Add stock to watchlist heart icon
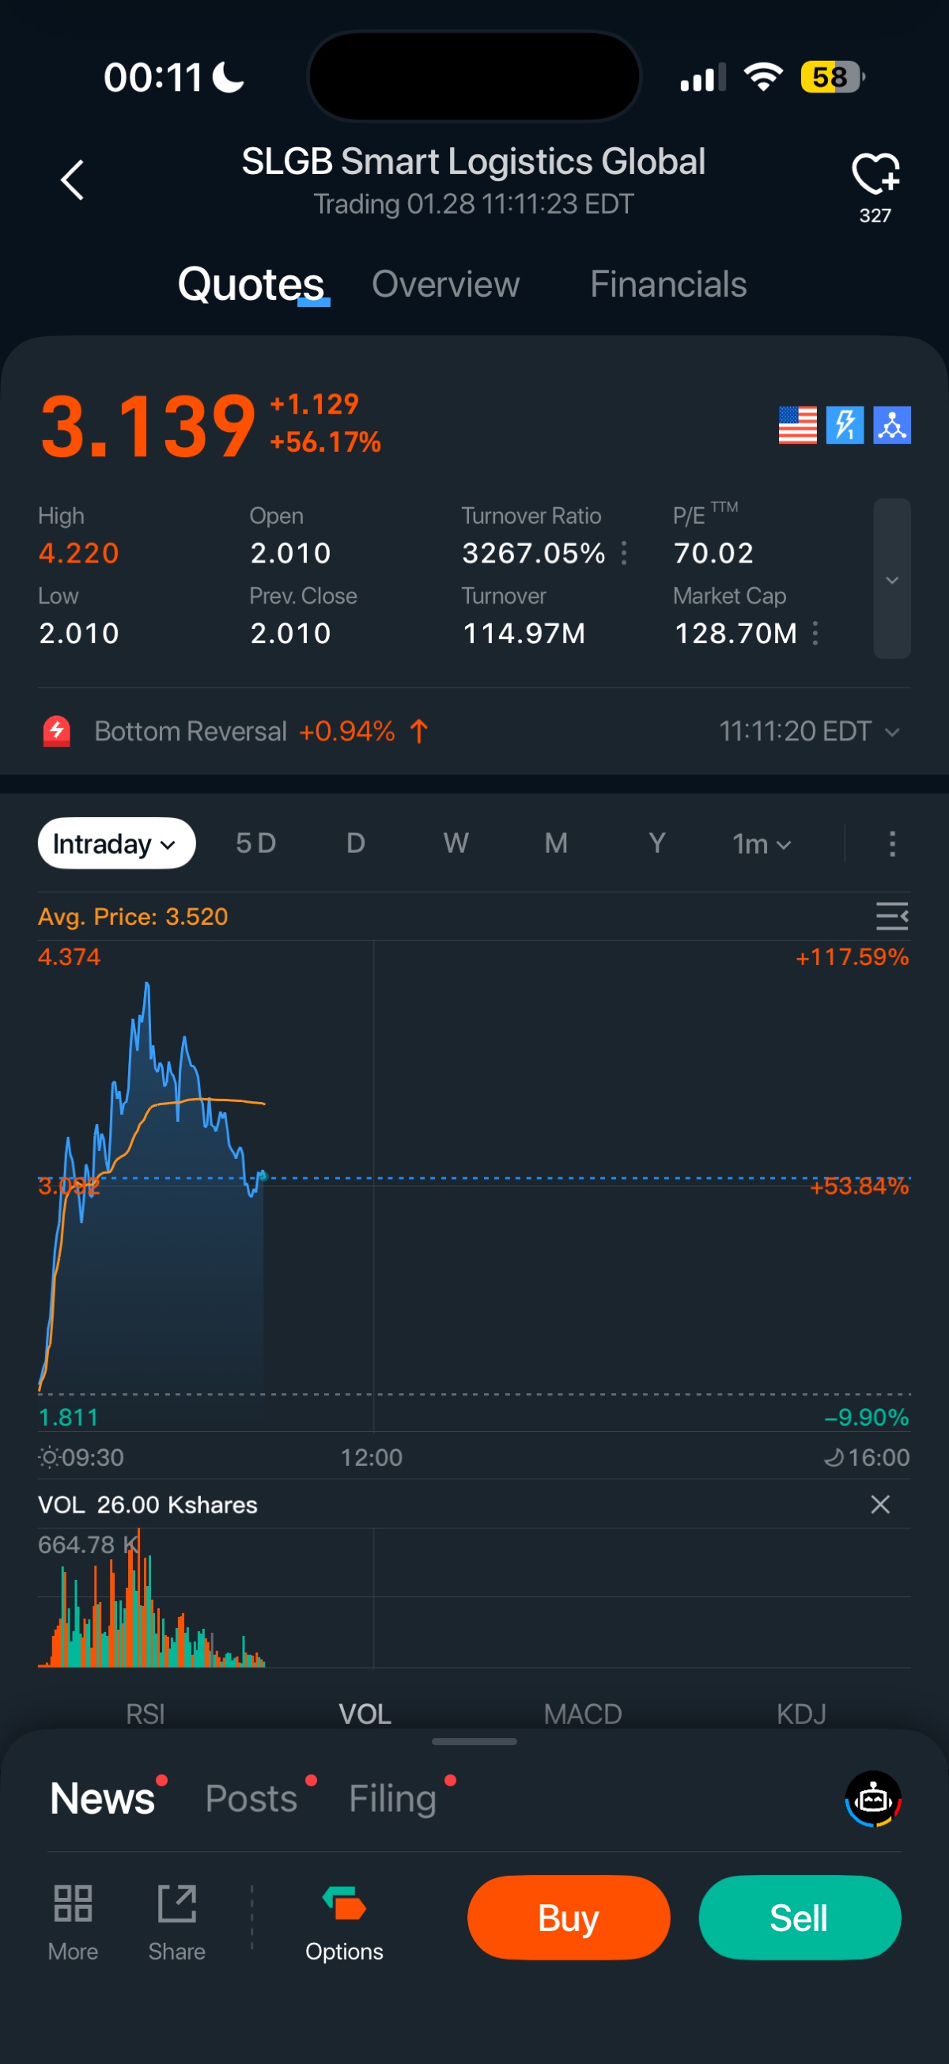 [875, 174]
